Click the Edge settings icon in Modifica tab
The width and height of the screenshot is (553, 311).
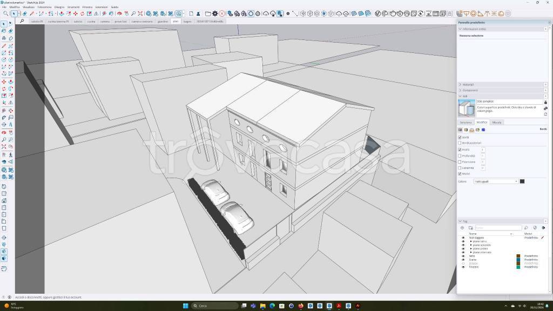click(460, 130)
